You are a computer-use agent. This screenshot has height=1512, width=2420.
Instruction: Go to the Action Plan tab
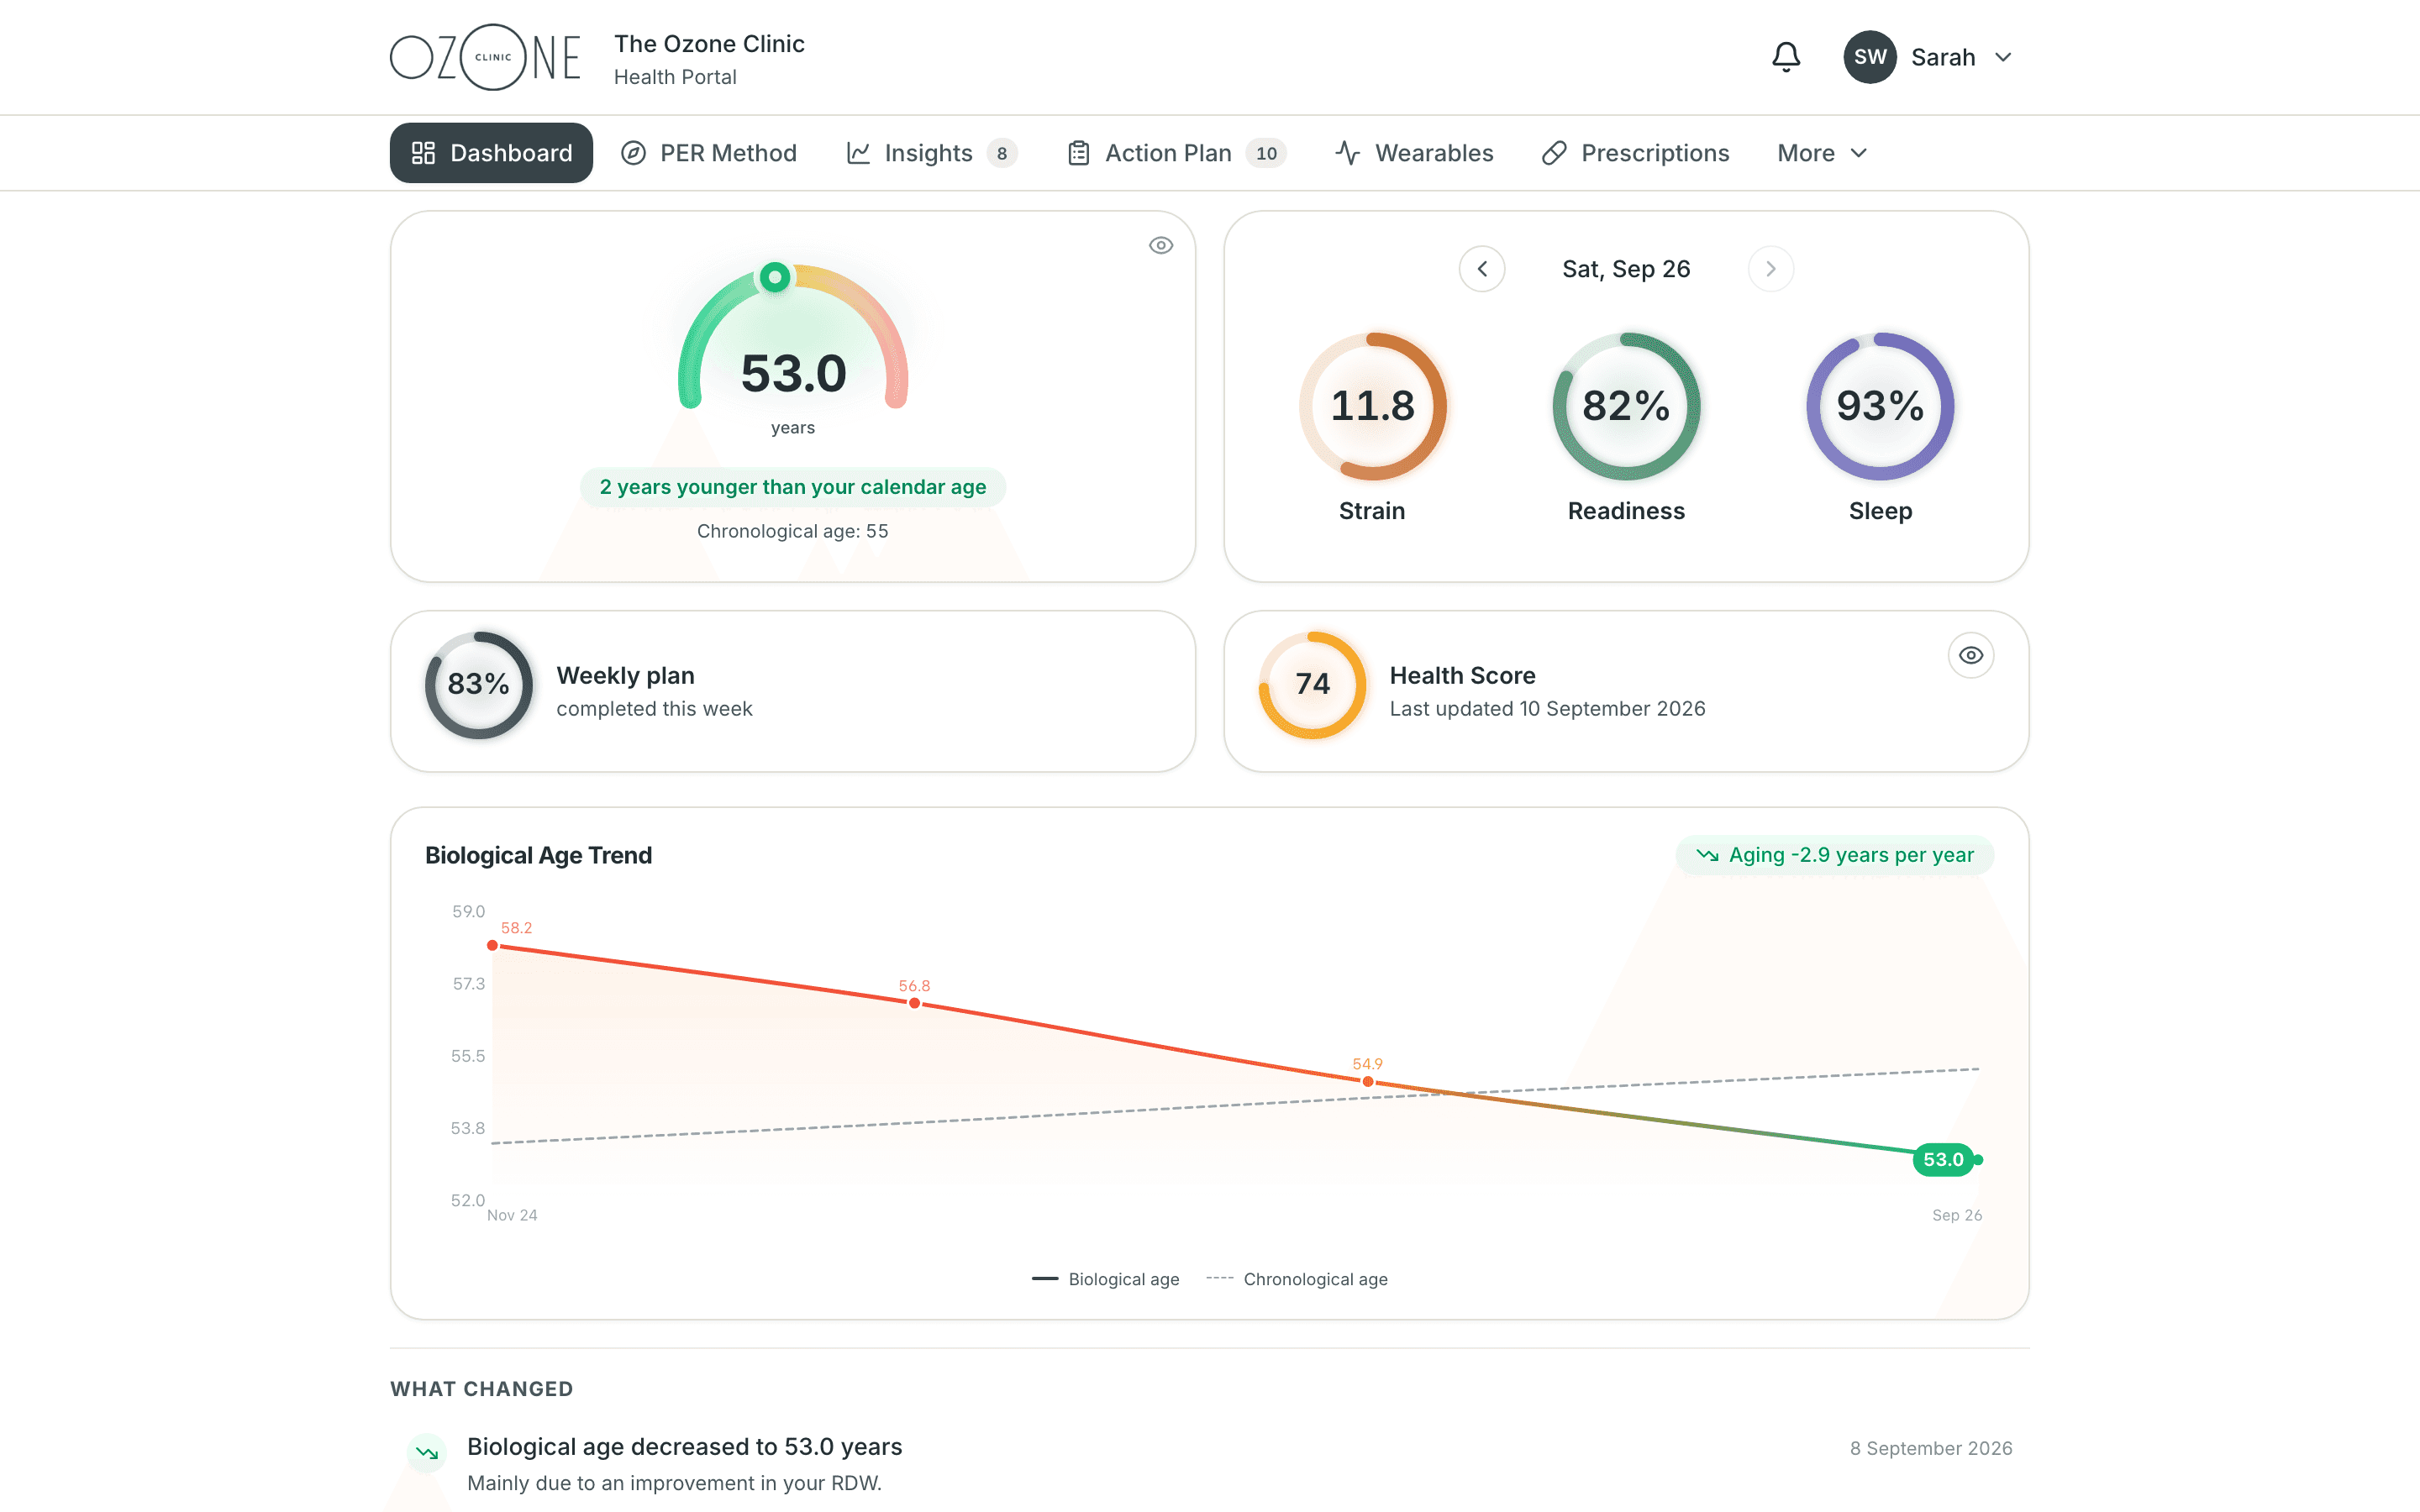1176,153
